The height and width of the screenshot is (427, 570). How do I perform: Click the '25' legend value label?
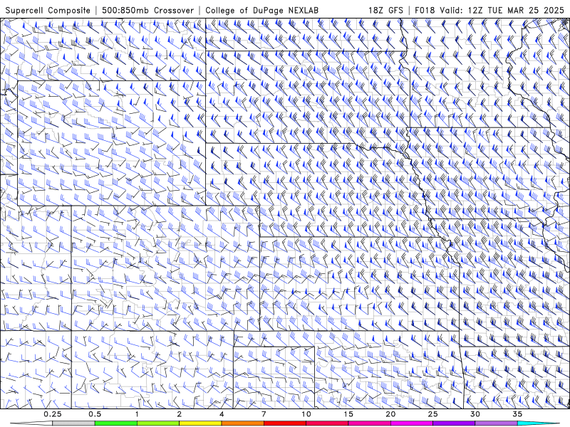point(432,414)
